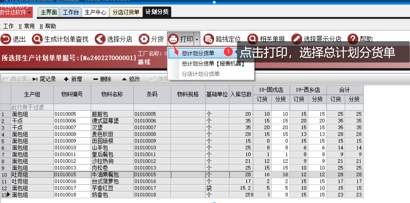Open the 常用 menu

(27, 26)
